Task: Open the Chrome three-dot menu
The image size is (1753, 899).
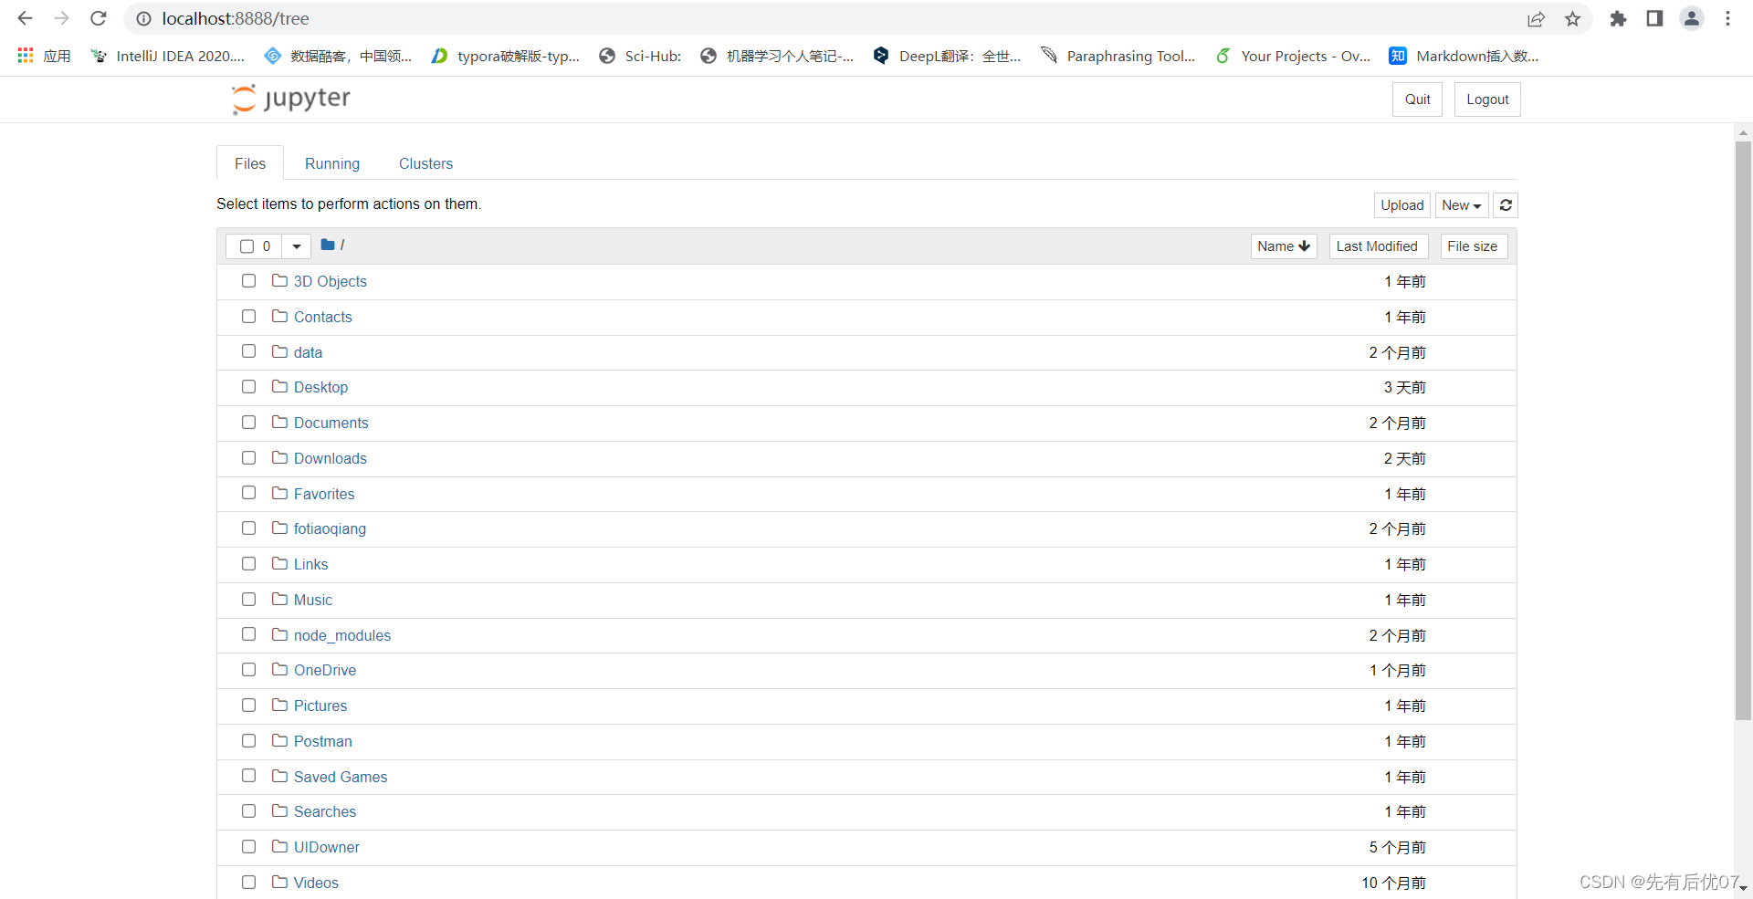Action: click(x=1727, y=18)
